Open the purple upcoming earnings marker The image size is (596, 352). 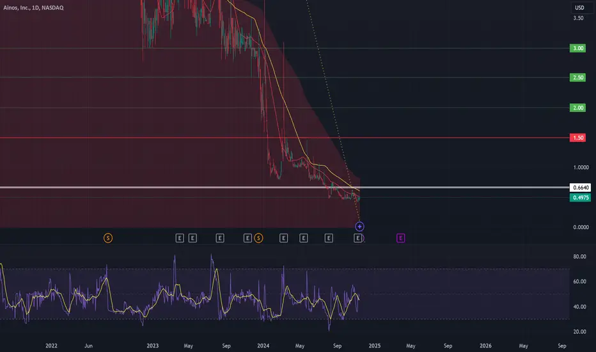[x=400, y=238]
